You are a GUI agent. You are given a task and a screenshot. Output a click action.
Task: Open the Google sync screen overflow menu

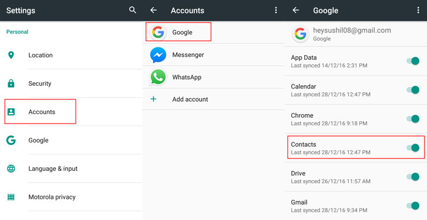click(x=418, y=10)
